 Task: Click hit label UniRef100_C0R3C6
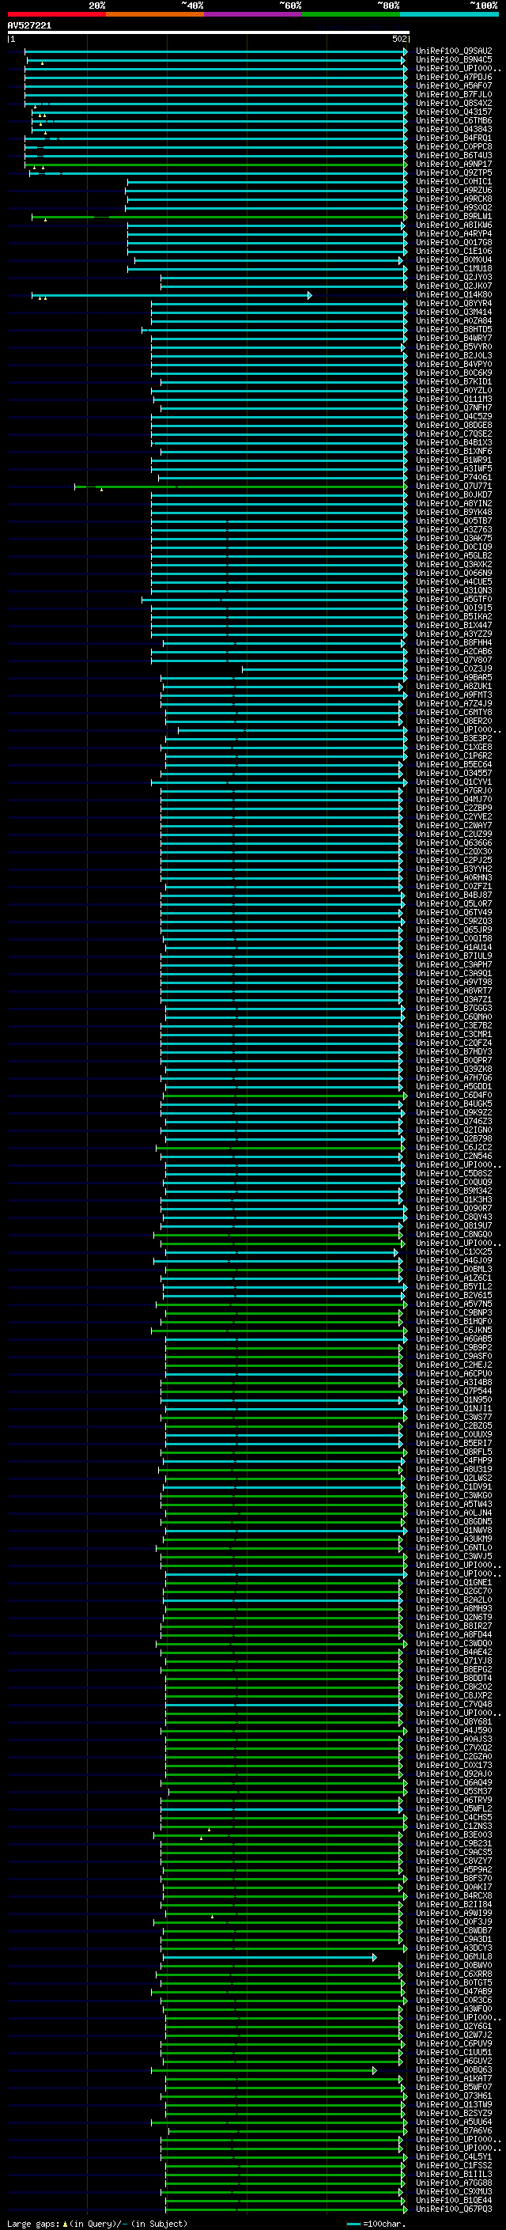pyautogui.click(x=454, y=2001)
